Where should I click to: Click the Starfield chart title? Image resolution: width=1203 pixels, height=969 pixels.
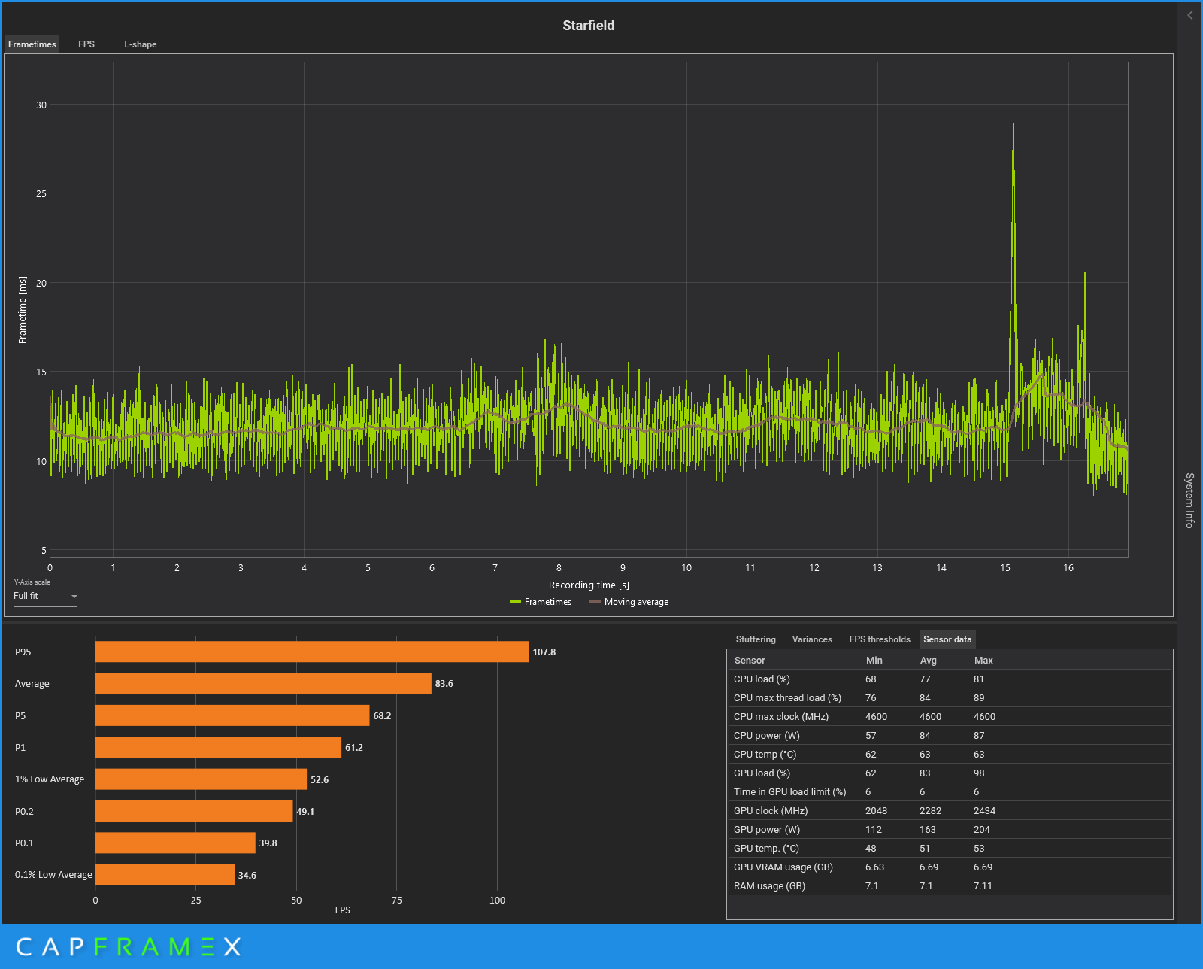pos(589,26)
